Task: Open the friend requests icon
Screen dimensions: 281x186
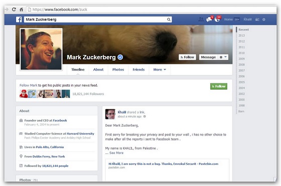Action: (x=201, y=19)
